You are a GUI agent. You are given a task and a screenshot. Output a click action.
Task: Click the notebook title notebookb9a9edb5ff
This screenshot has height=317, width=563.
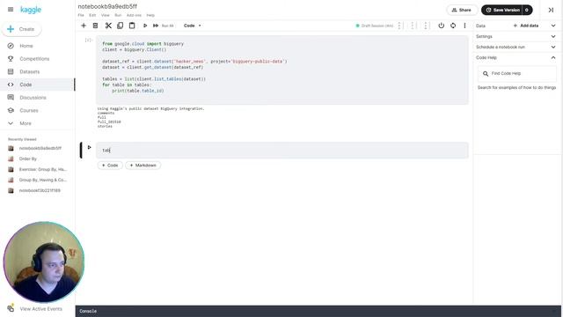(x=107, y=6)
